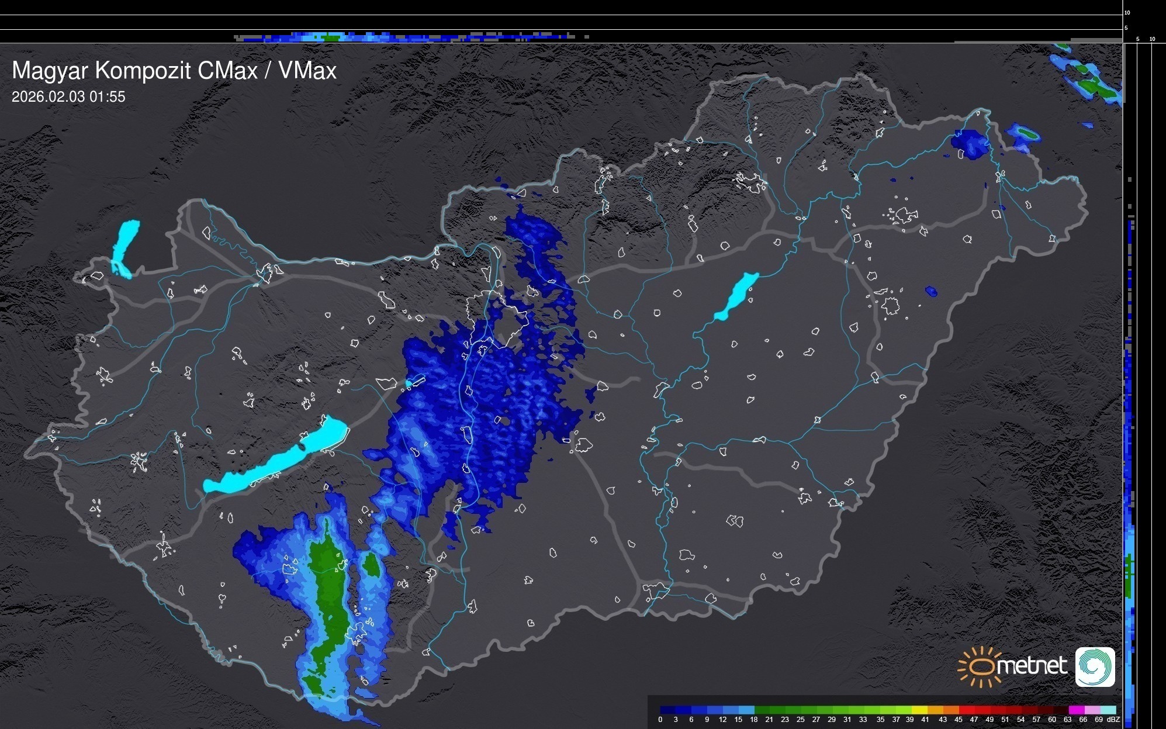Click the teal spiral radar app icon

click(1095, 666)
